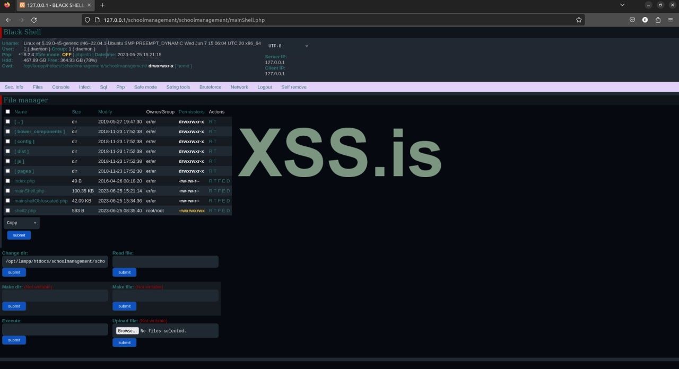Bookmark this page with the star icon
Screen dimensions: 679x369
pos(579,20)
